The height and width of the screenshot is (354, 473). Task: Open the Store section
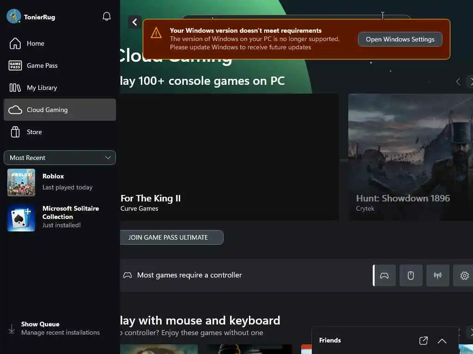(x=60, y=132)
